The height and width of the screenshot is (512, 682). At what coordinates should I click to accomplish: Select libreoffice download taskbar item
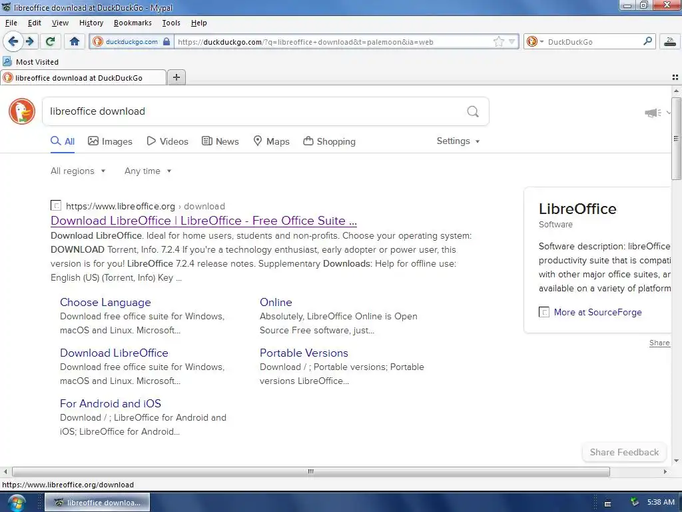pyautogui.click(x=97, y=503)
